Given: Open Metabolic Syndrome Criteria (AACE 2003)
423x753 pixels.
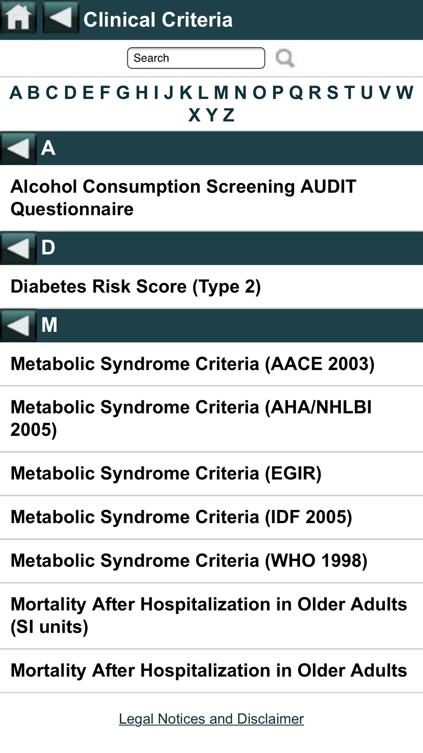Looking at the screenshot, I should [x=211, y=364].
